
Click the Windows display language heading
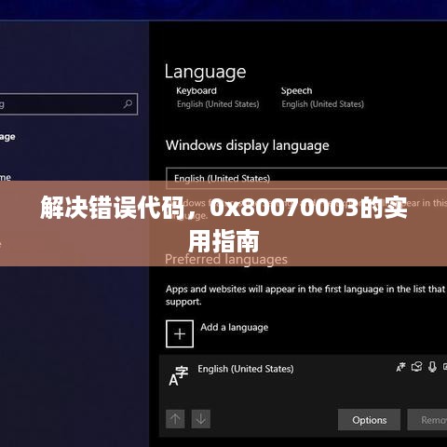pos(248,145)
